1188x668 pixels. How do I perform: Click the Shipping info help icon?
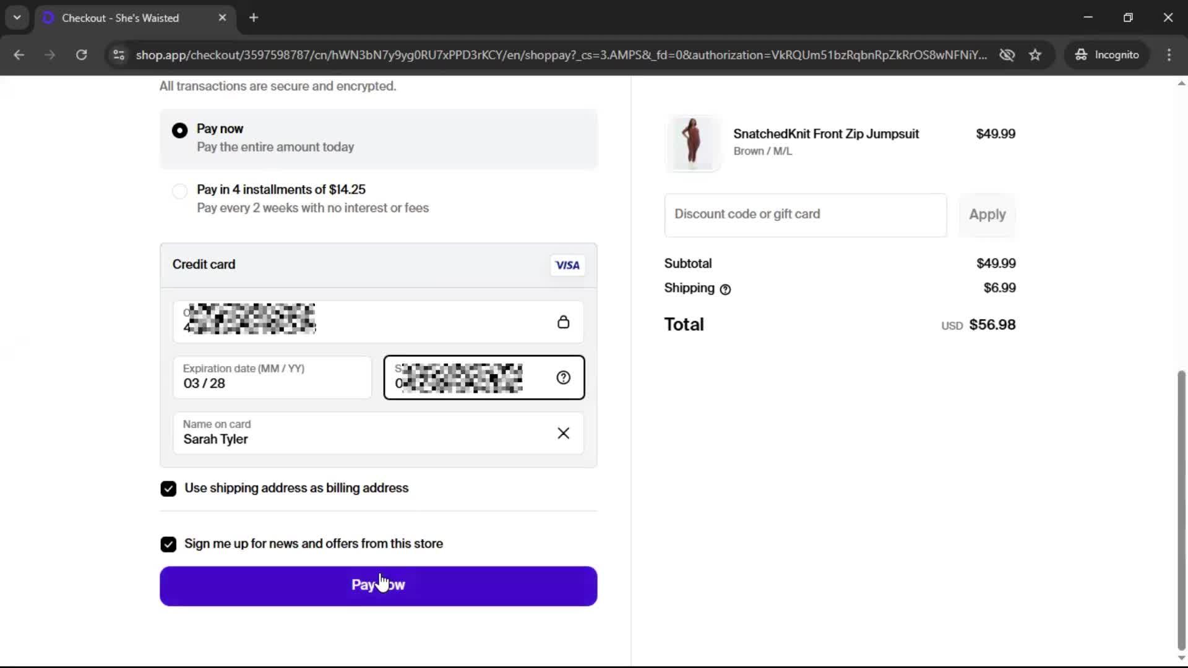tap(725, 289)
